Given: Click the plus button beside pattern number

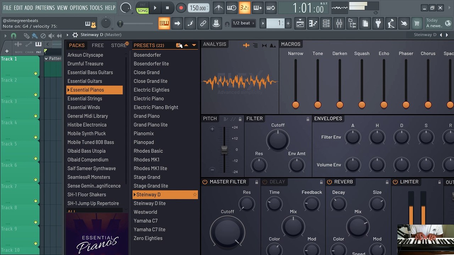Looking at the screenshot, I should (x=288, y=23).
